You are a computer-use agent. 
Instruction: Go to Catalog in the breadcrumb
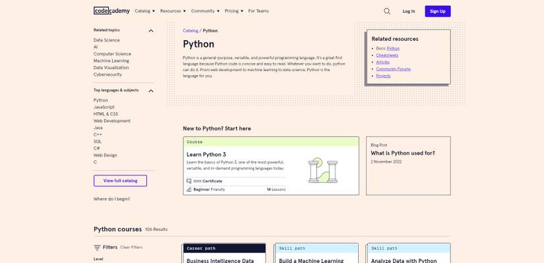coord(191,30)
